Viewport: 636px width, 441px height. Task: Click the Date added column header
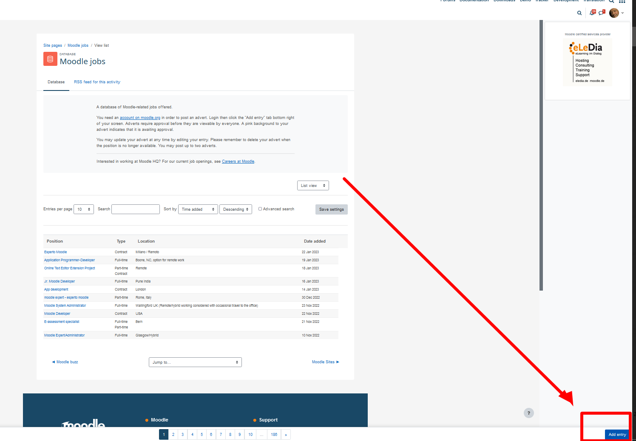coord(315,241)
